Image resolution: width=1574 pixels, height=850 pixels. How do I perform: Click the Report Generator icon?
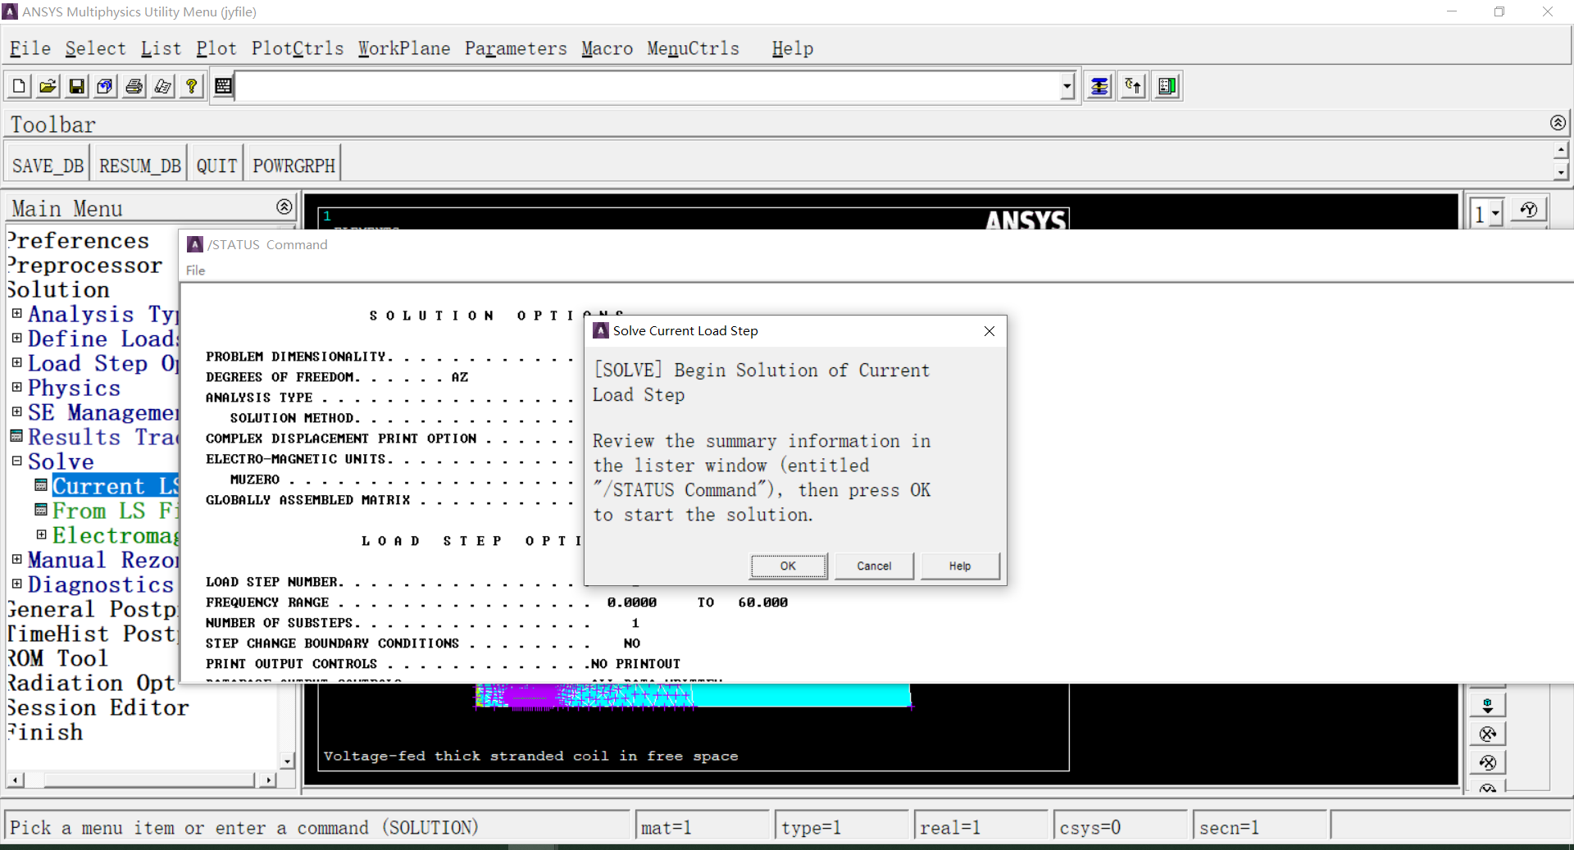tap(163, 86)
